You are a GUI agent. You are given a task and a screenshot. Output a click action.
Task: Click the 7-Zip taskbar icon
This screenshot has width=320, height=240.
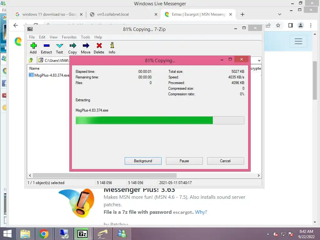coord(82,234)
